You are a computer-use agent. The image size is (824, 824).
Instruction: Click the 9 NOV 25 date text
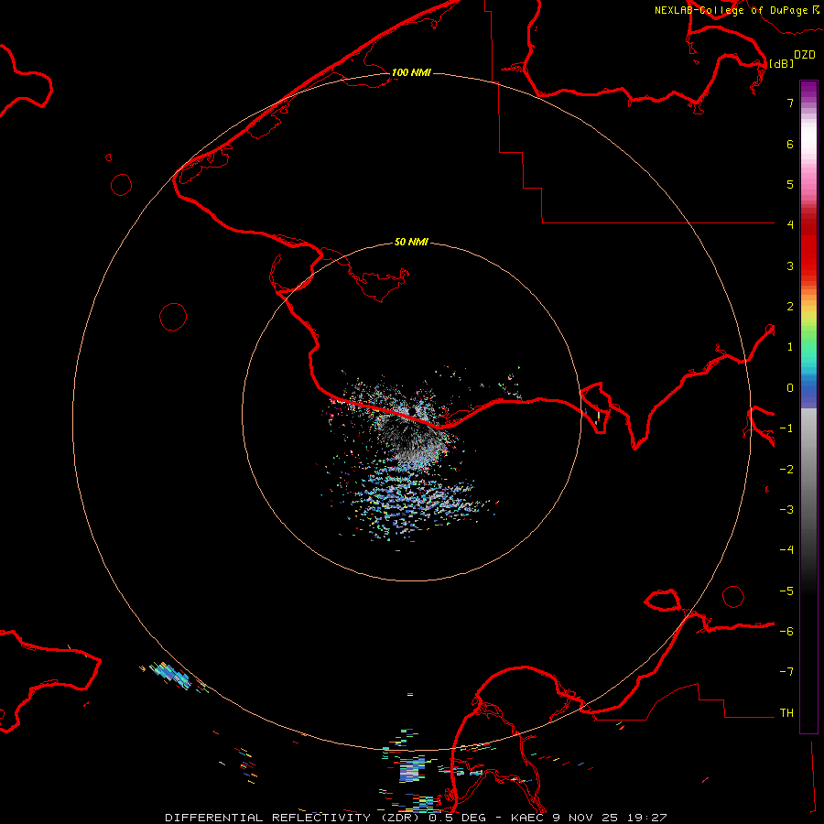pyautogui.click(x=587, y=818)
